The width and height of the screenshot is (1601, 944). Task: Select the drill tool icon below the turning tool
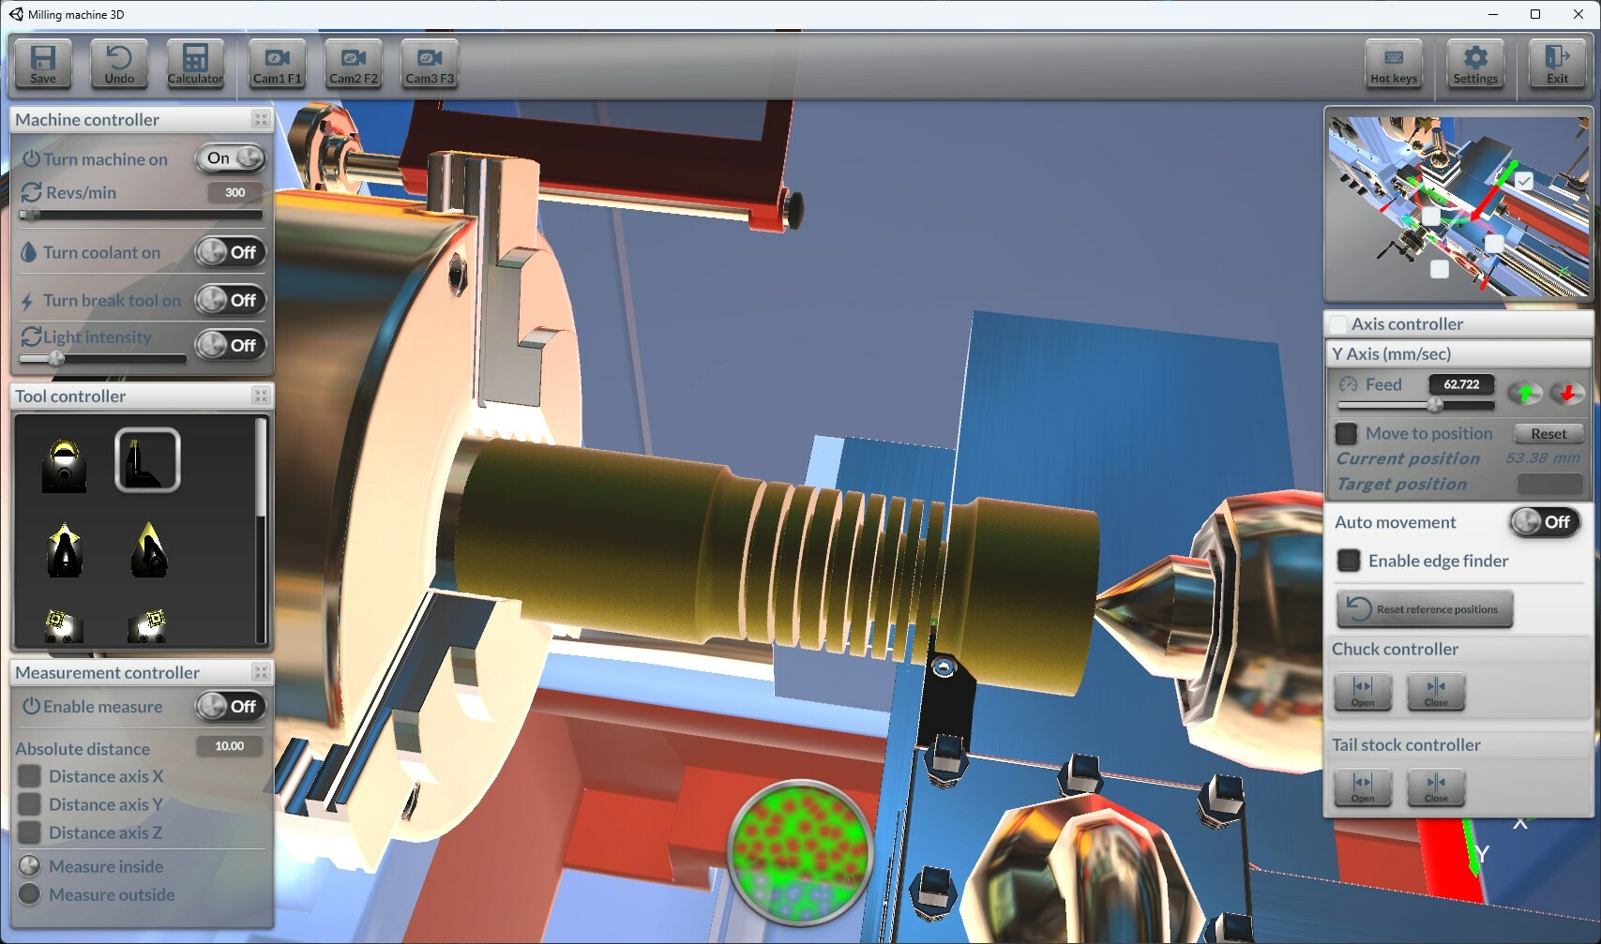pyautogui.click(x=147, y=550)
